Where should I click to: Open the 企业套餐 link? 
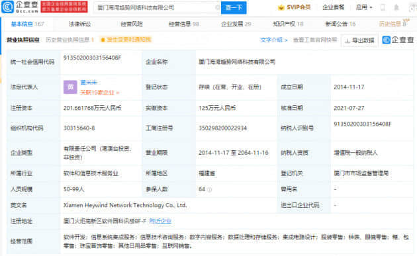(333, 7)
